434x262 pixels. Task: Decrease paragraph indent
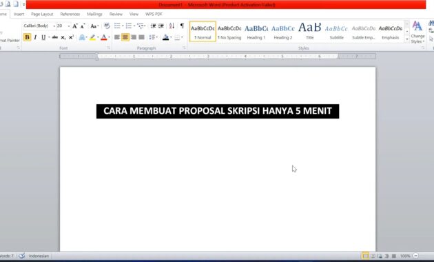point(153,26)
